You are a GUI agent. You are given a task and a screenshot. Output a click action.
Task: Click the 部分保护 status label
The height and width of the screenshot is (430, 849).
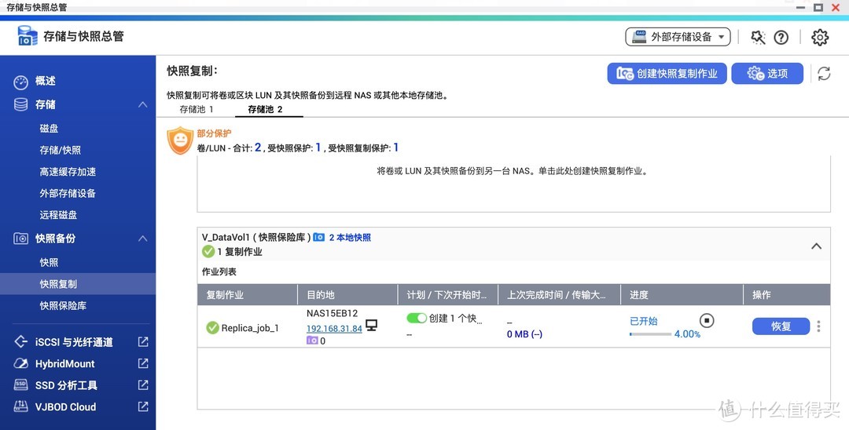click(x=214, y=133)
